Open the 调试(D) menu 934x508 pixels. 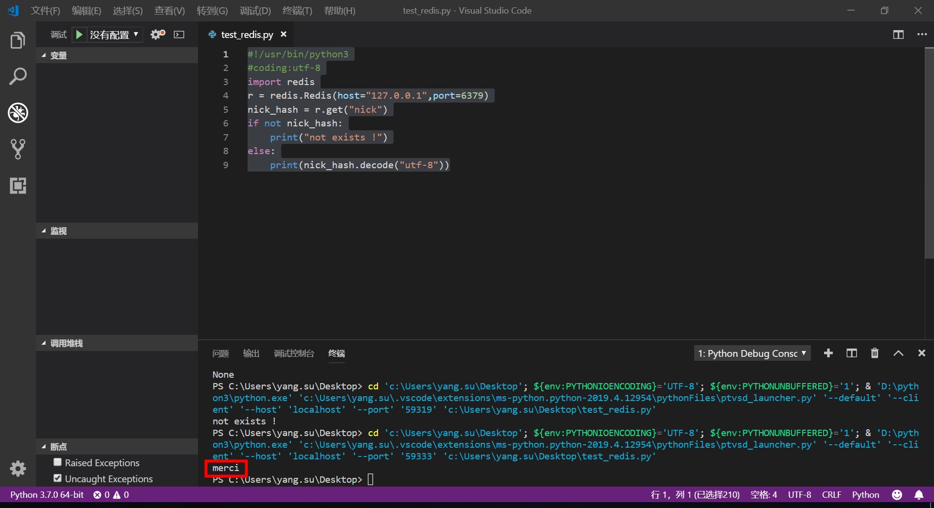click(x=255, y=10)
